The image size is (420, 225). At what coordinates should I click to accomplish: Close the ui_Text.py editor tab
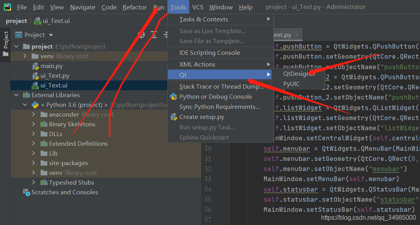coord(297,35)
